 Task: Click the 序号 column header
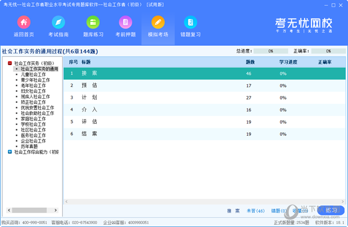pyautogui.click(x=73, y=62)
